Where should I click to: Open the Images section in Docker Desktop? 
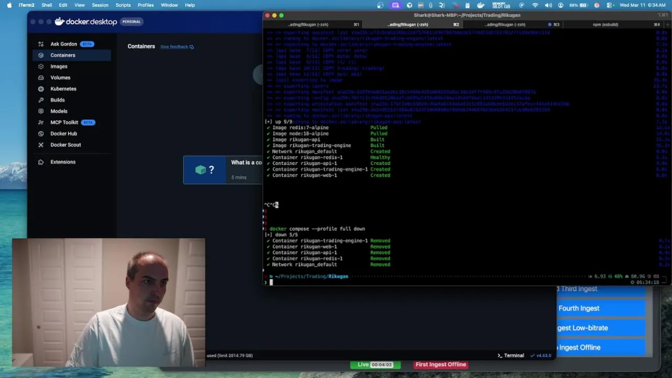[x=70, y=67]
